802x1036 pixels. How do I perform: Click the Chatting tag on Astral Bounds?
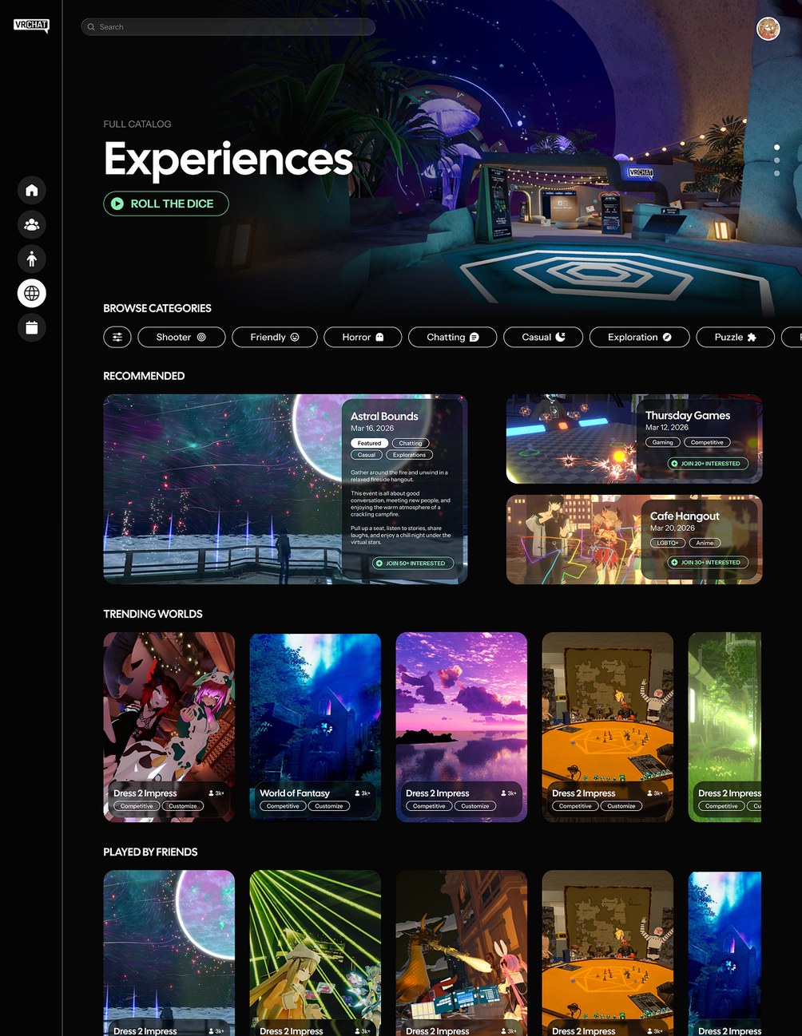(411, 443)
